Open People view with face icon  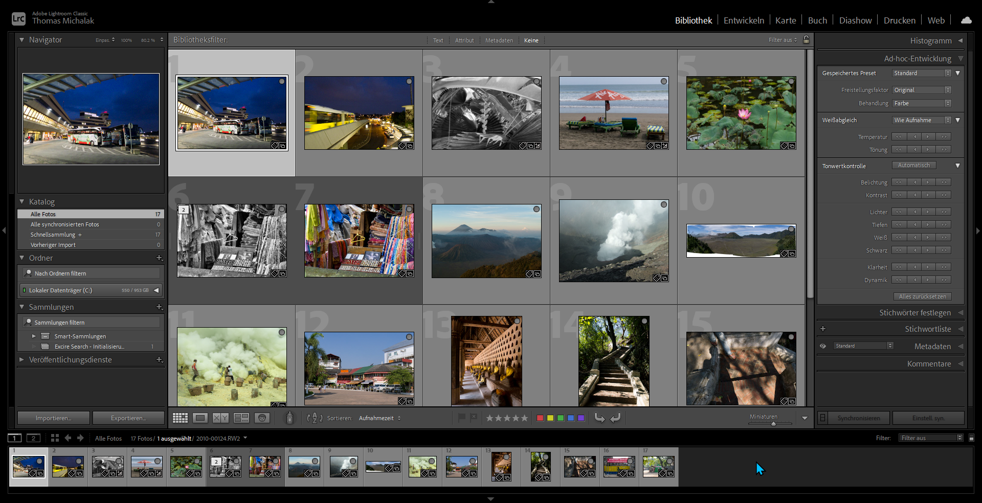tap(262, 418)
